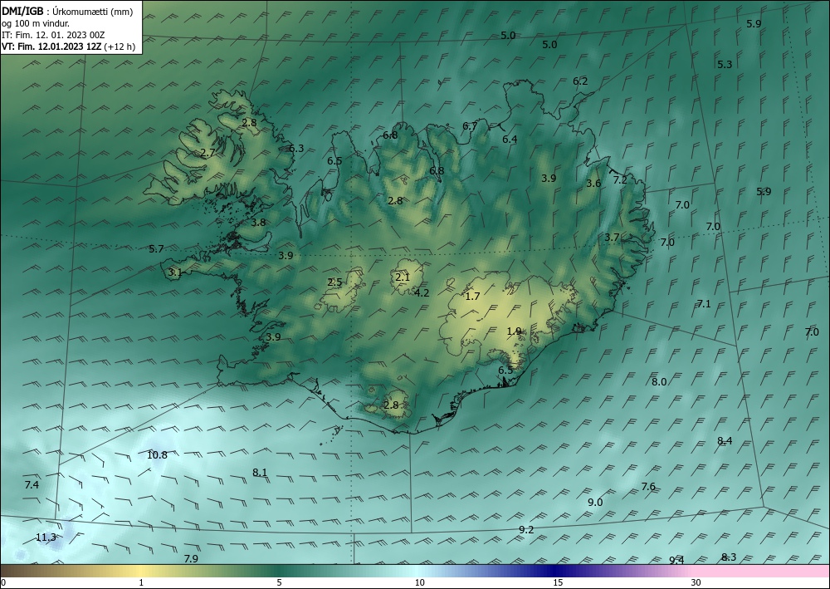Click the '5' tick on the color scale
Image resolution: width=830 pixels, height=589 pixels.
(x=279, y=583)
